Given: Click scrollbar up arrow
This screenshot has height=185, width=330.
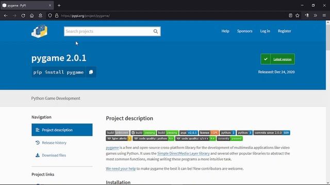Looking at the screenshot, I should [x=328, y=22].
